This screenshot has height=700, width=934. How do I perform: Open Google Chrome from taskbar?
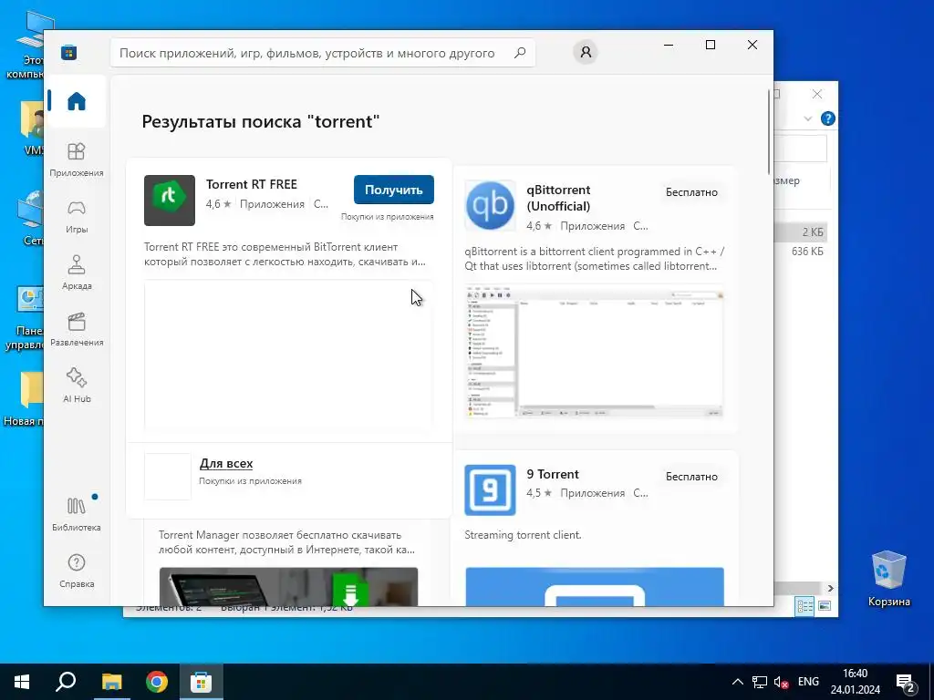157,682
